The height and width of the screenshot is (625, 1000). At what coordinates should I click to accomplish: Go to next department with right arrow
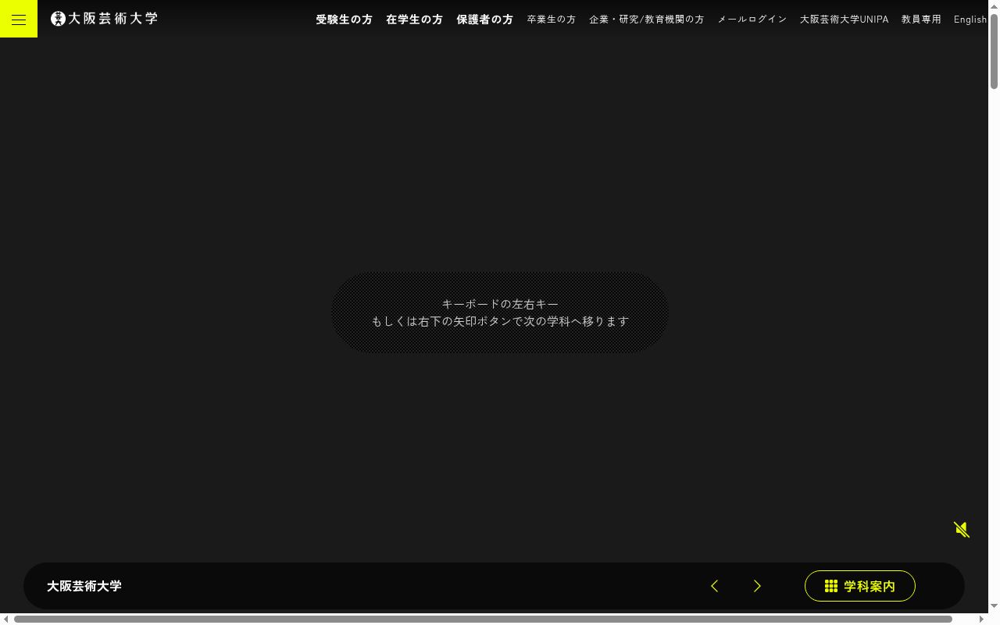tap(757, 586)
